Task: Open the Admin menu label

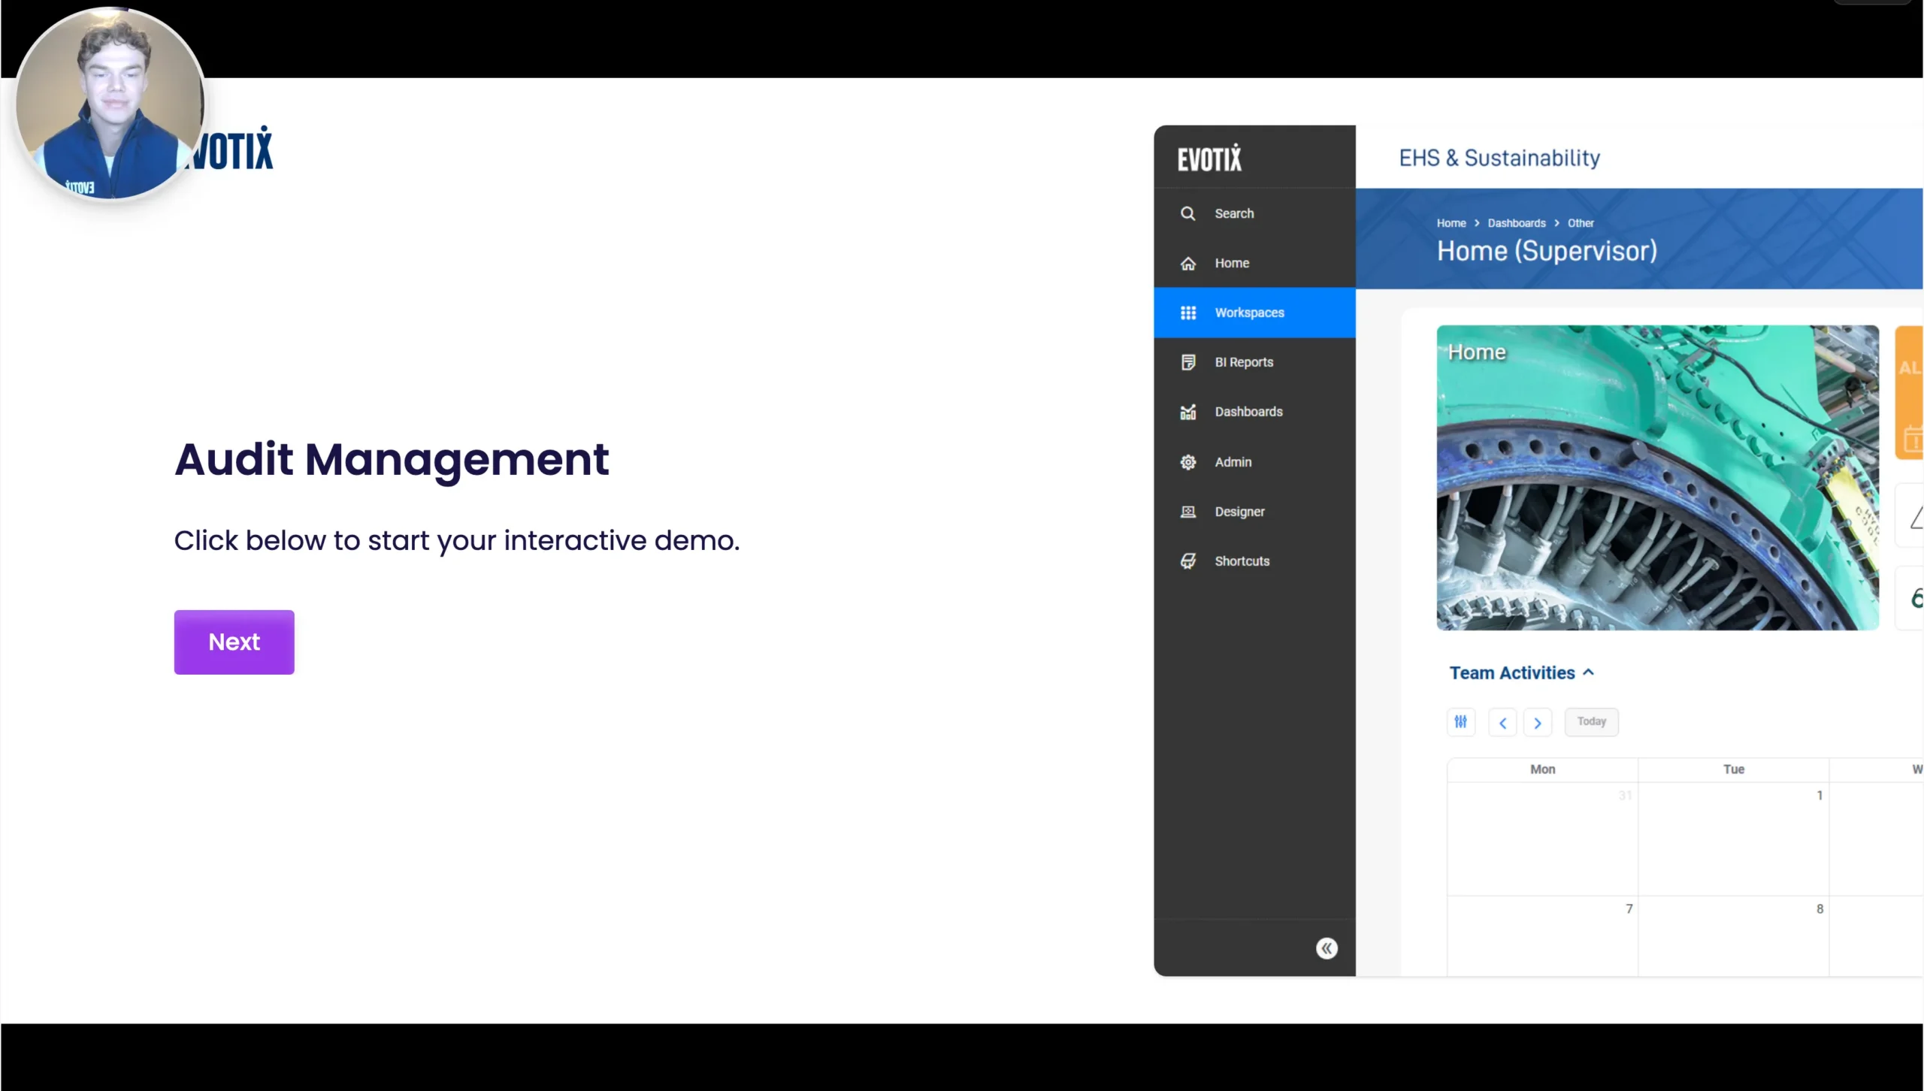Action: pyautogui.click(x=1233, y=462)
